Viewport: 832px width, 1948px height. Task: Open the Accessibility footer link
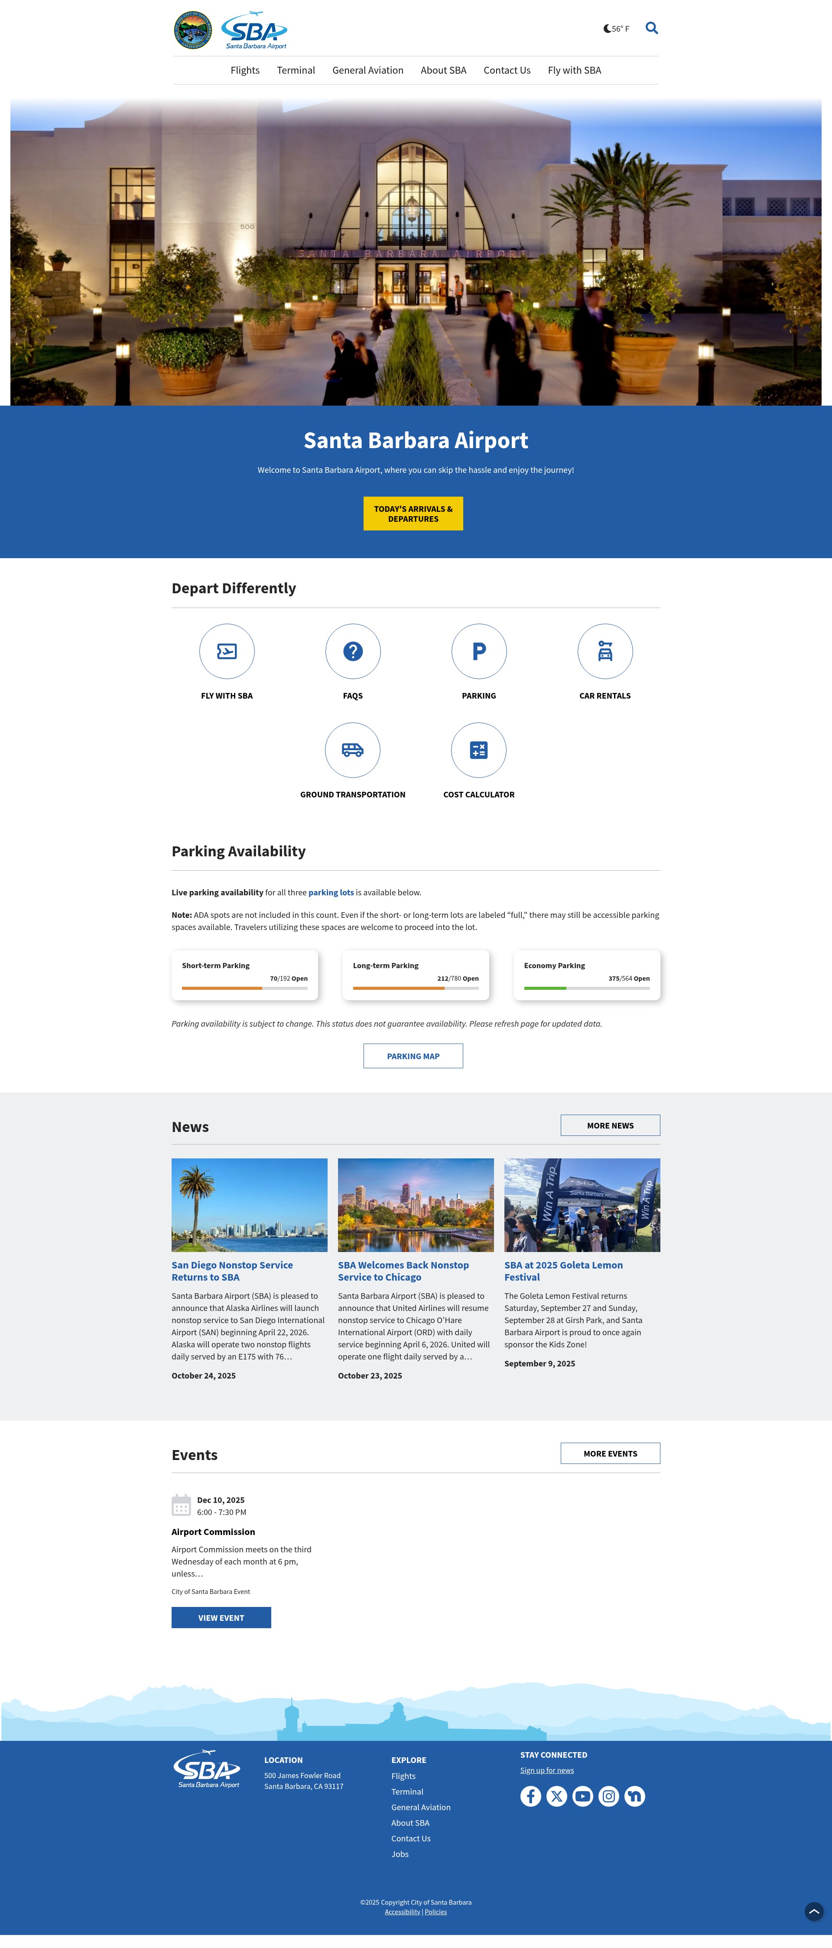pyautogui.click(x=403, y=1912)
